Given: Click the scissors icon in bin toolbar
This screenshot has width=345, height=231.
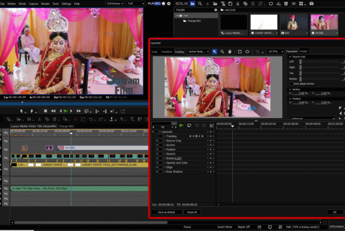Looking at the screenshot, I should [x=237, y=4].
